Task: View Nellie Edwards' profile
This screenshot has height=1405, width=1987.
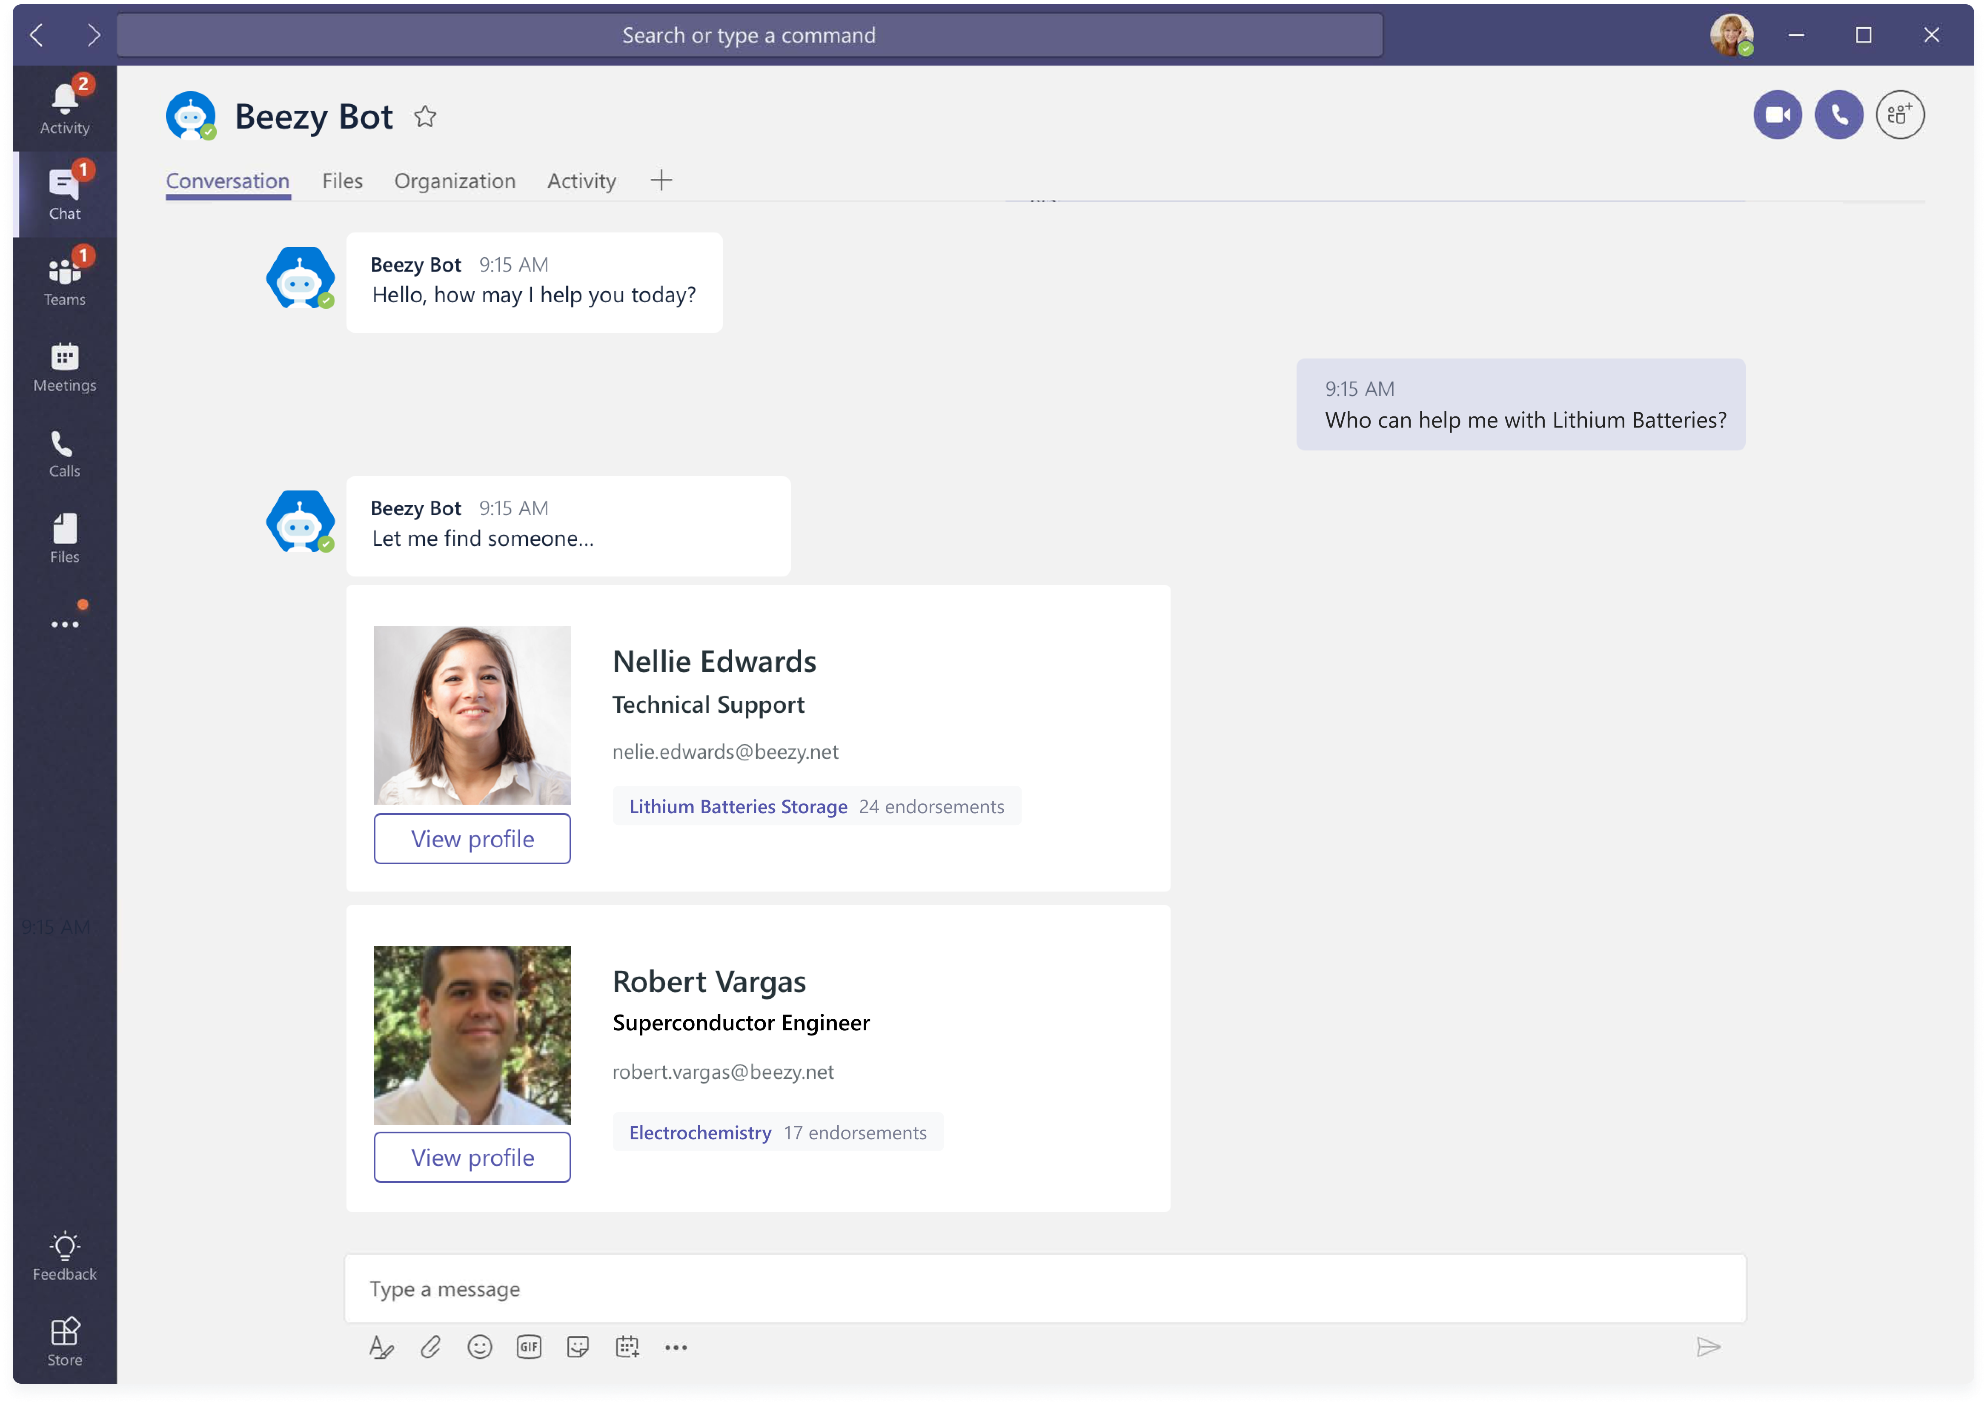Action: click(472, 838)
